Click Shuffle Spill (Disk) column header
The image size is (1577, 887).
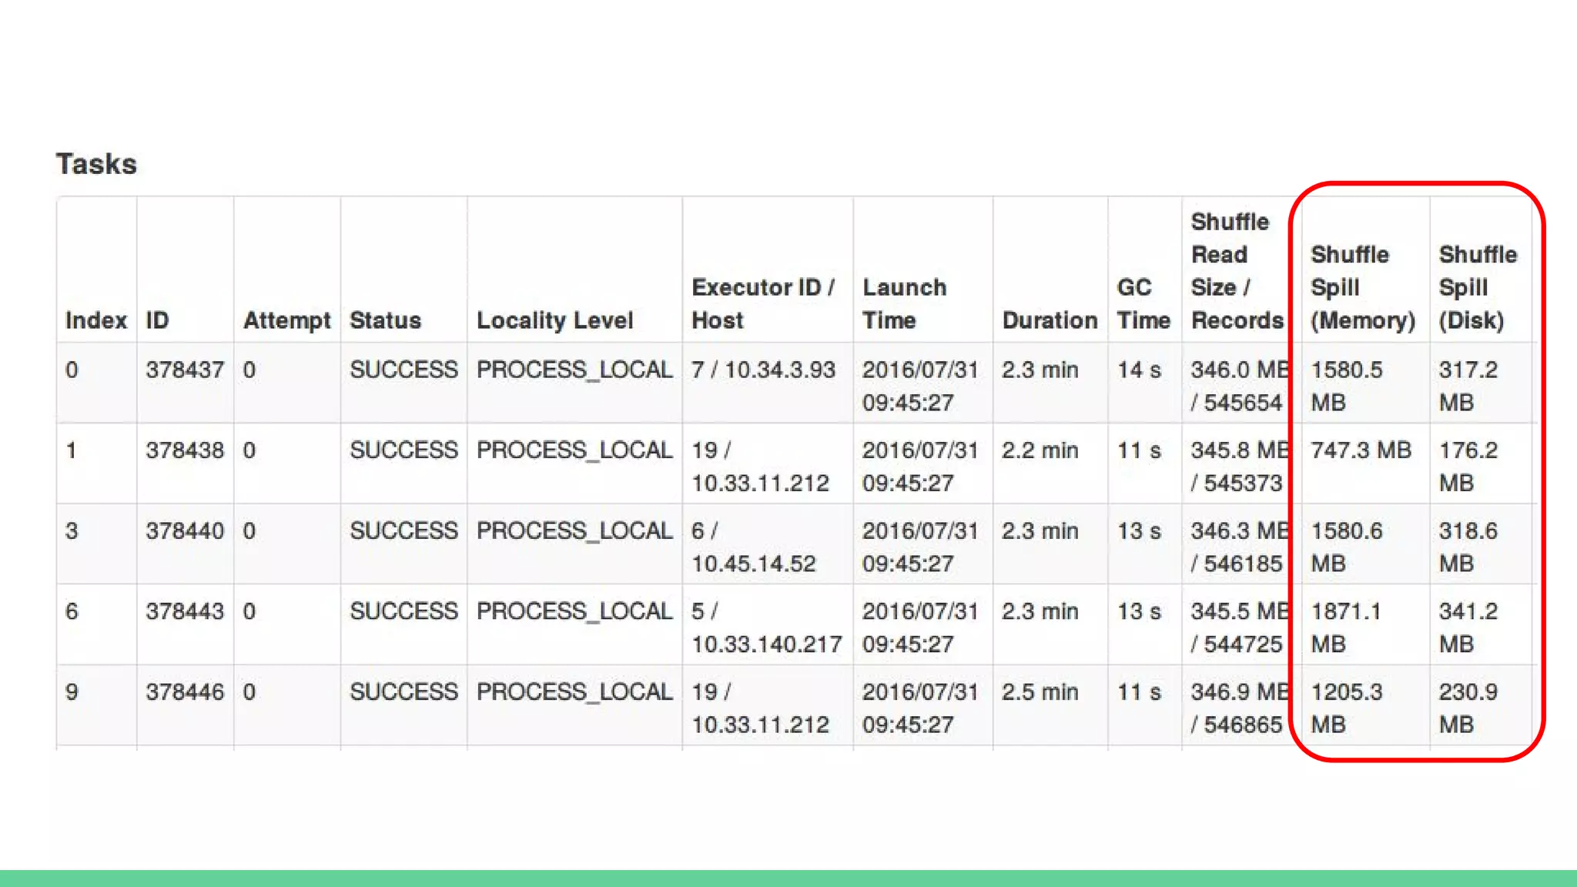[x=1477, y=287]
